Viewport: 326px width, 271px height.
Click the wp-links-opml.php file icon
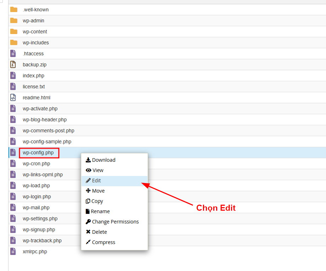click(x=13, y=175)
